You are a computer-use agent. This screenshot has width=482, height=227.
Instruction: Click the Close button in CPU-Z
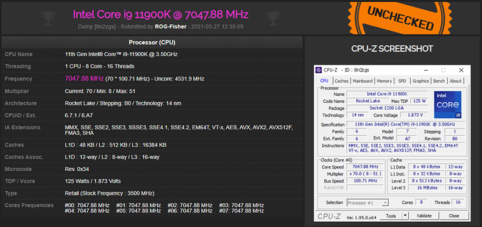point(454,215)
